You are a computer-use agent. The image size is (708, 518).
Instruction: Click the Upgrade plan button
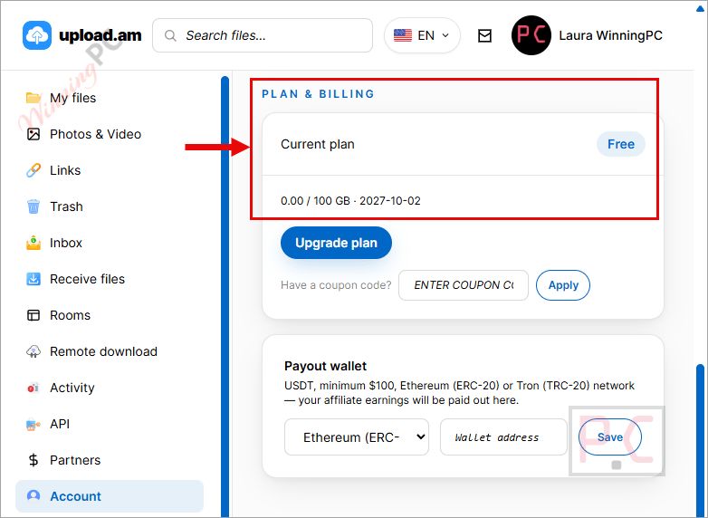(x=337, y=243)
